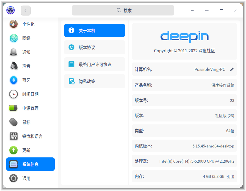Viewport: 246px width, 191px height.
Task: Open the 声音 sound speaker icon
Action: click(x=14, y=66)
